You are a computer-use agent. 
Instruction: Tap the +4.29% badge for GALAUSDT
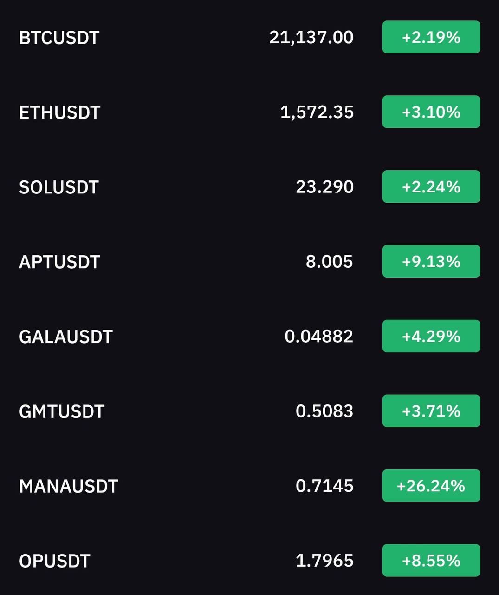[431, 336]
